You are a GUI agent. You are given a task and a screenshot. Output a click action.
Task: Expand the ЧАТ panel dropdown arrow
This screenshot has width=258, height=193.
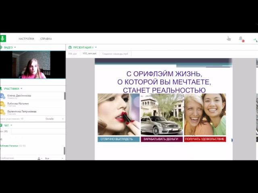pos(11,125)
